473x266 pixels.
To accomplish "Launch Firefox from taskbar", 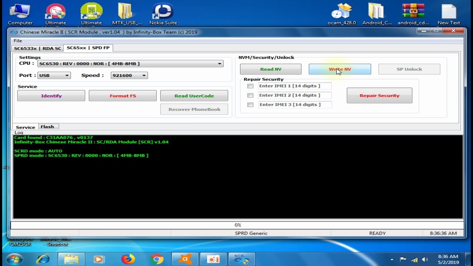I will coord(128,259).
